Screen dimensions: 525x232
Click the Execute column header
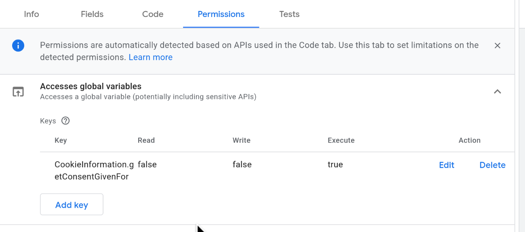click(341, 140)
